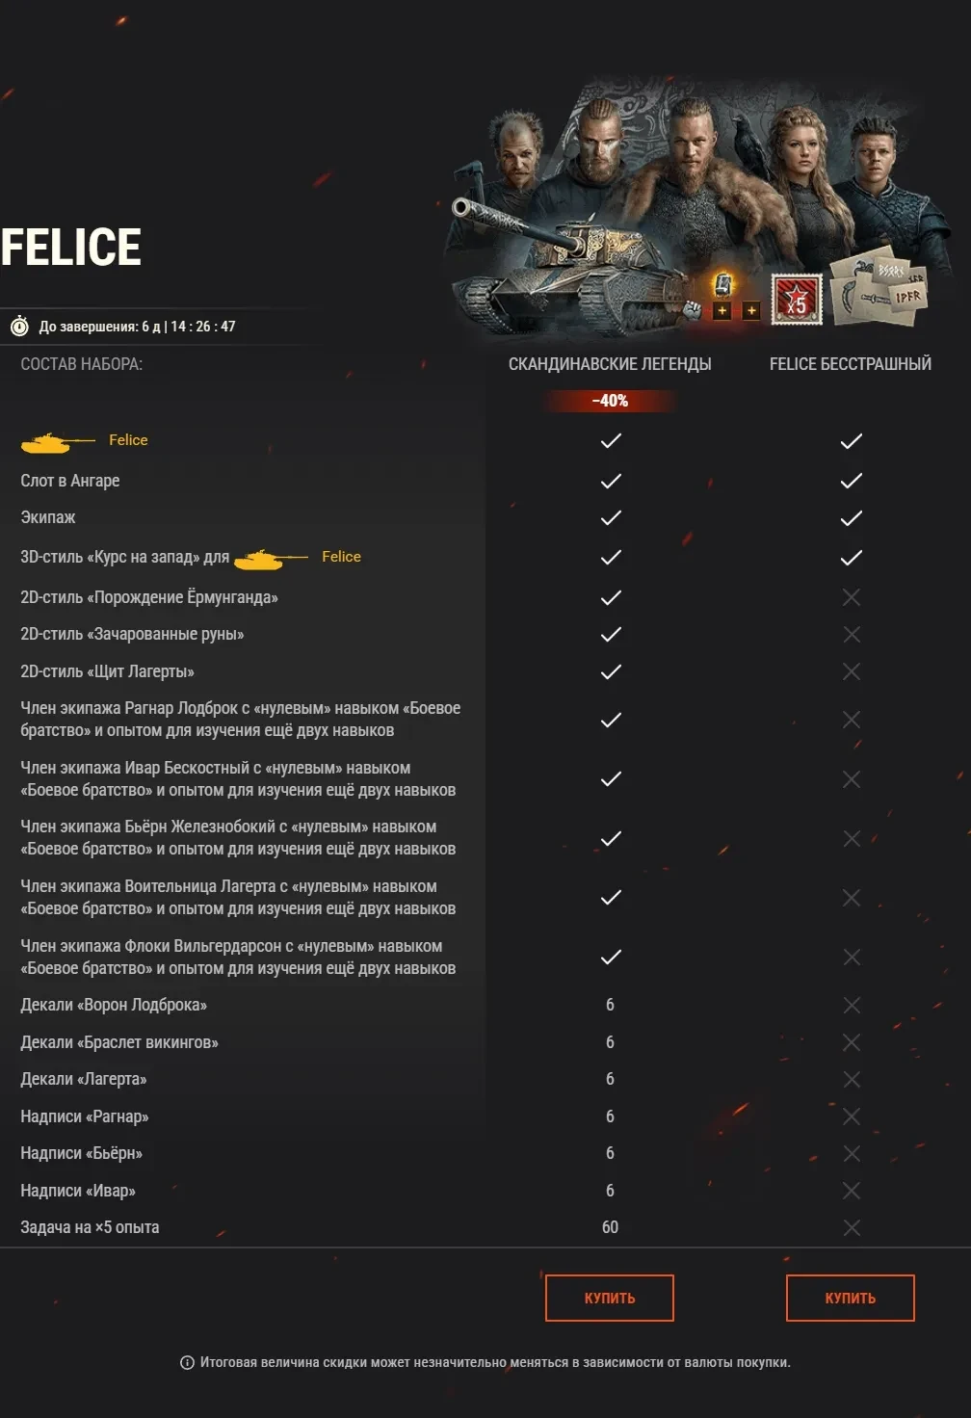Click the red ×5 star stamp icon
This screenshot has width=971, height=1418.
pos(797,300)
